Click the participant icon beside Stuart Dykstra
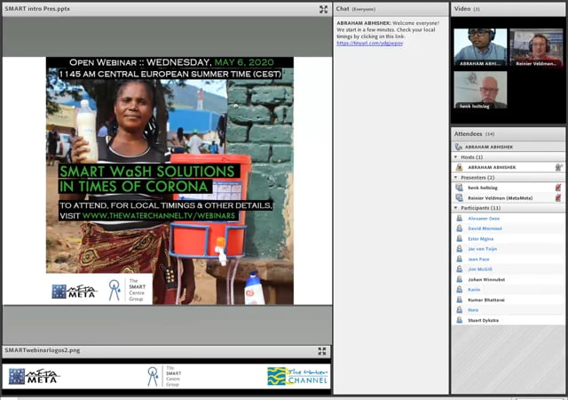The width and height of the screenshot is (568, 400). pos(460,320)
